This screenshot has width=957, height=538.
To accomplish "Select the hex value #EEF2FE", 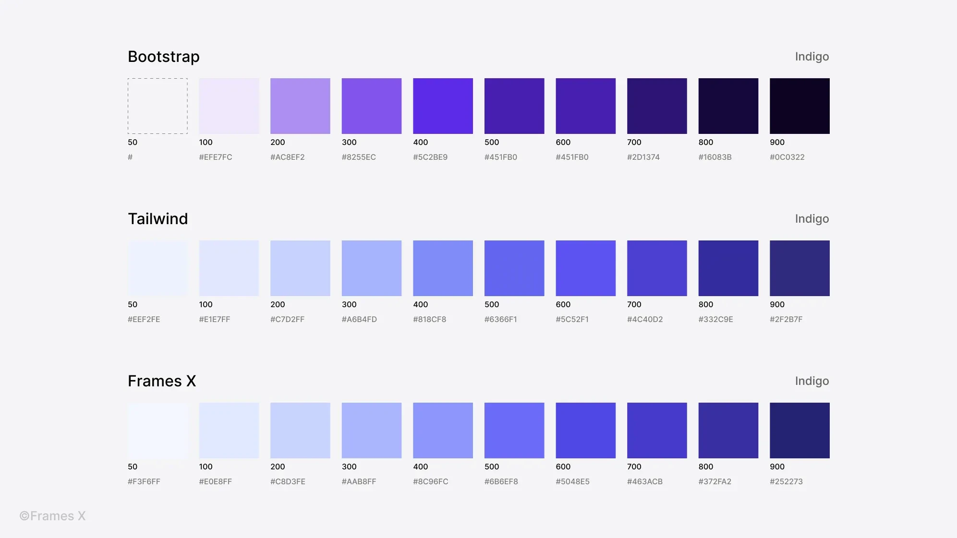I will click(x=144, y=319).
